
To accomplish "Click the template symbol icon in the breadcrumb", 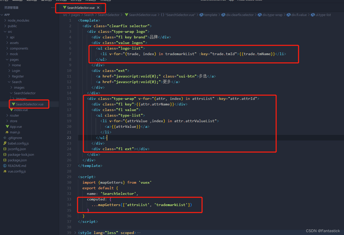I will click(201, 15).
